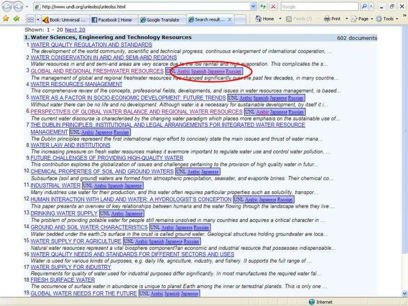Open the FRESH SURFACE WATER article link
408x306 pixels.
click(62, 280)
